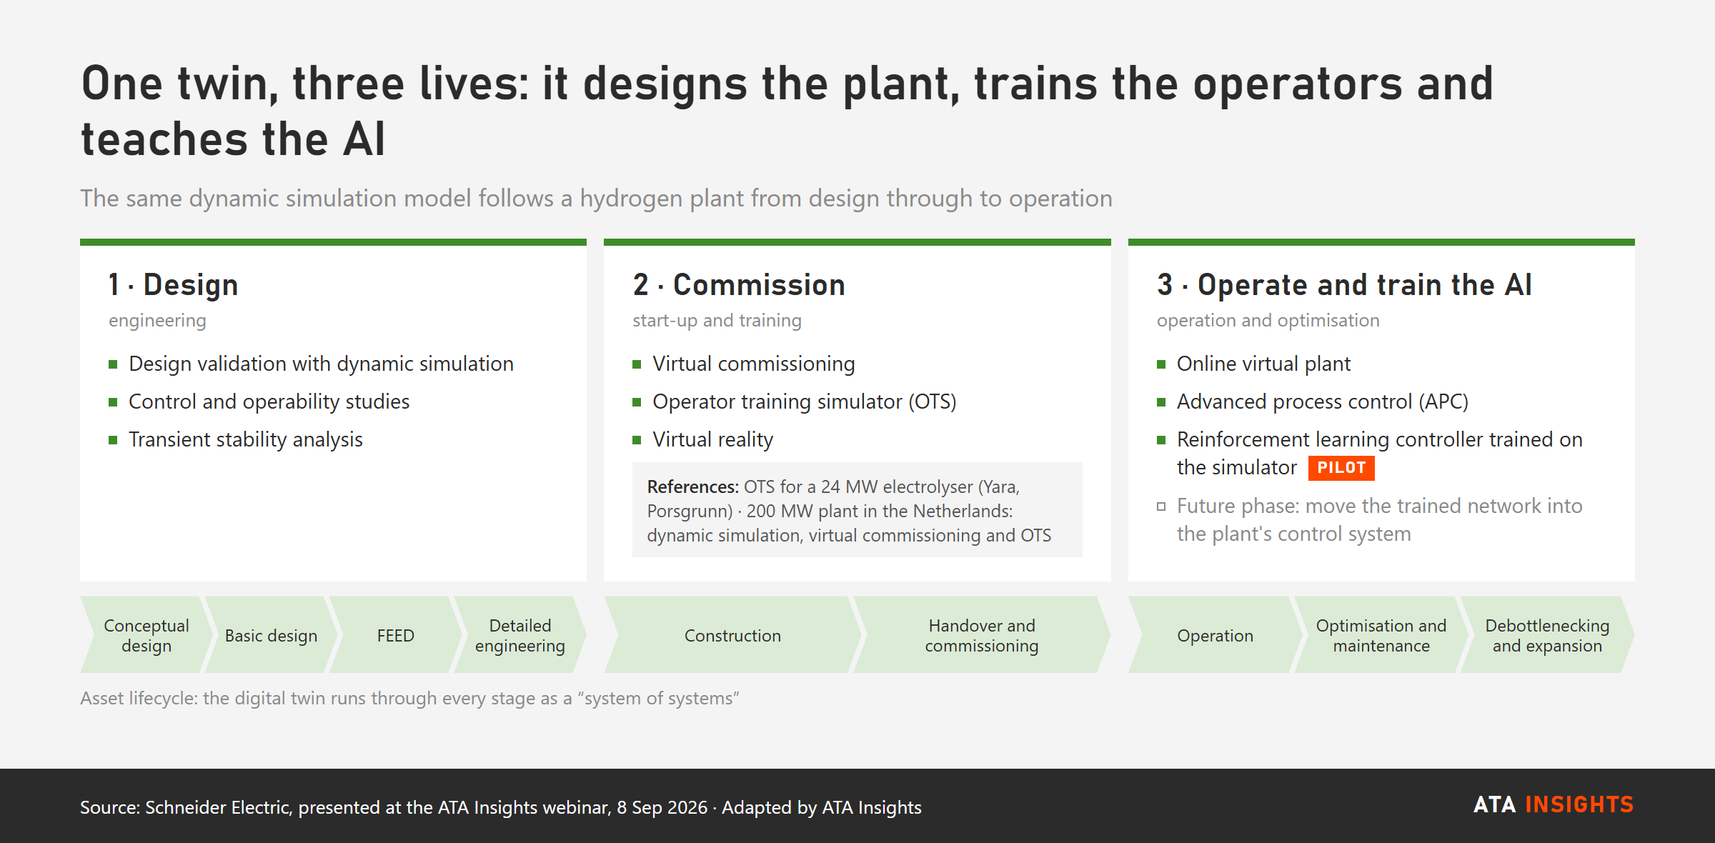Viewport: 1715px width, 843px height.
Task: Click the Construction lifecycle arrow
Action: [x=732, y=635]
